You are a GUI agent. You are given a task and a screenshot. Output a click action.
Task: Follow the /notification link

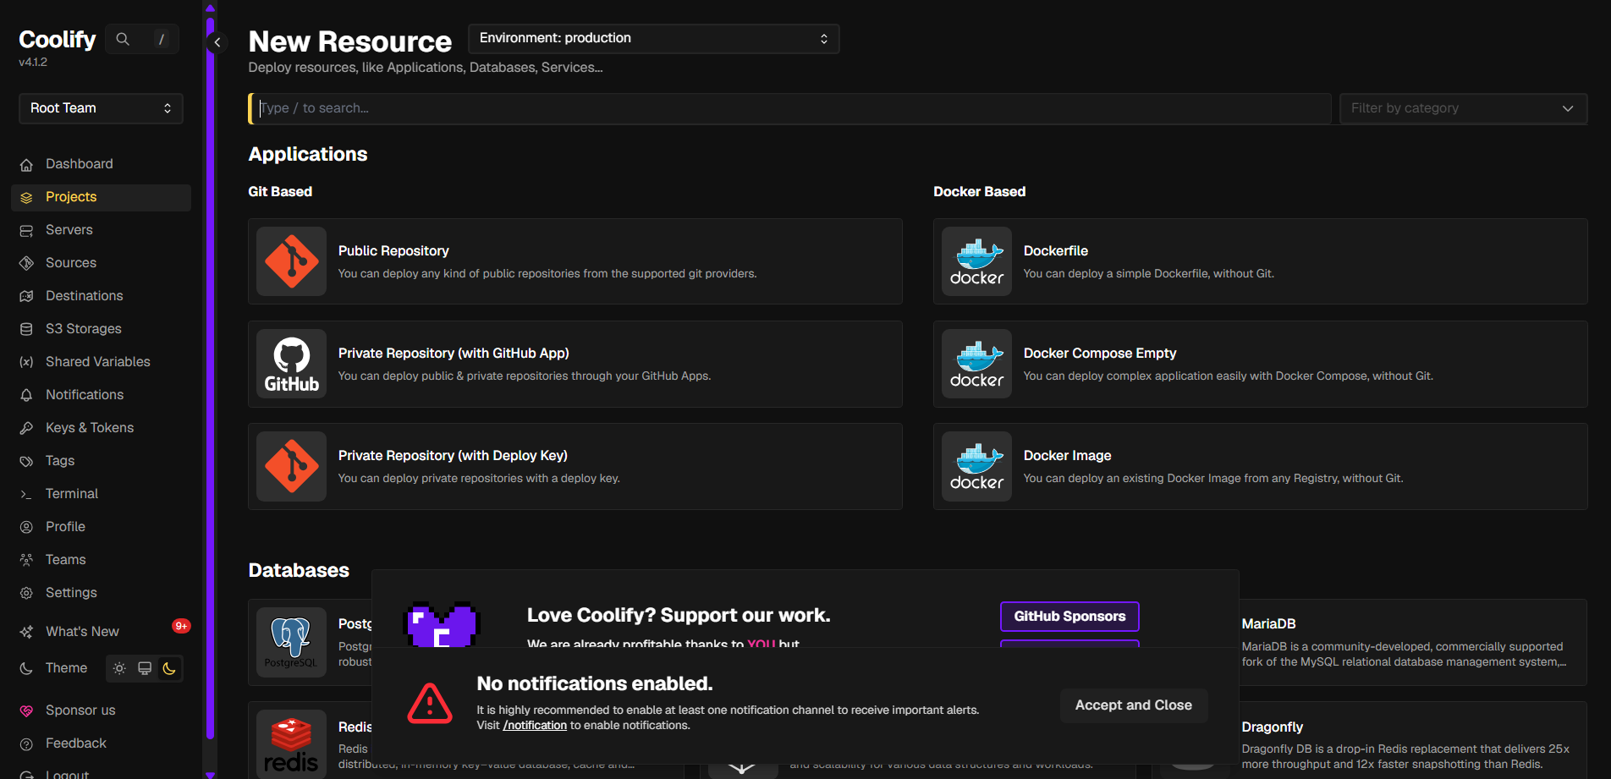(x=535, y=726)
